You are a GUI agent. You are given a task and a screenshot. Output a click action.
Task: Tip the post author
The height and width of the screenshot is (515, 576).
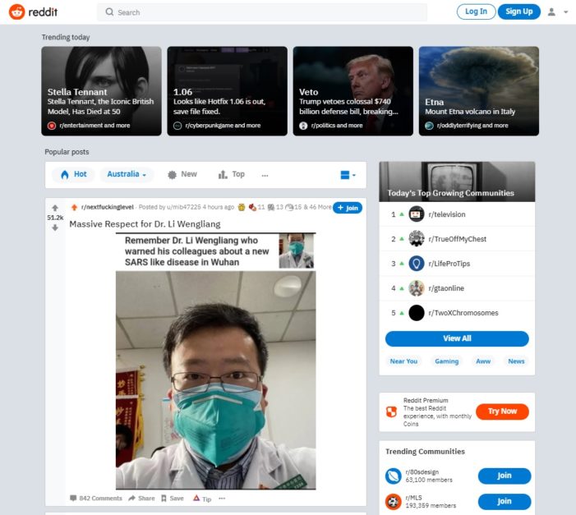202,499
